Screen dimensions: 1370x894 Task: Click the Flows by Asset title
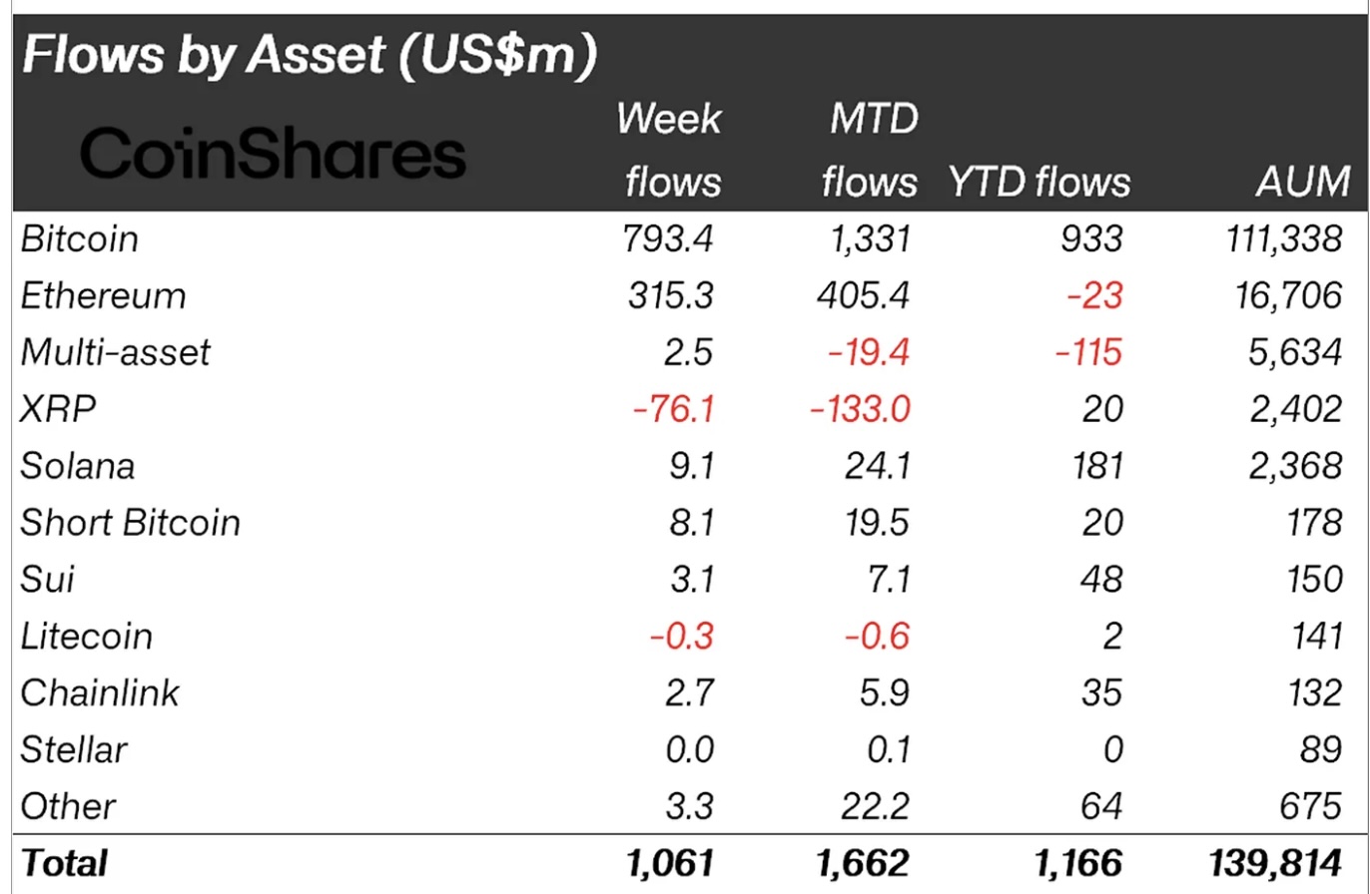click(x=309, y=59)
